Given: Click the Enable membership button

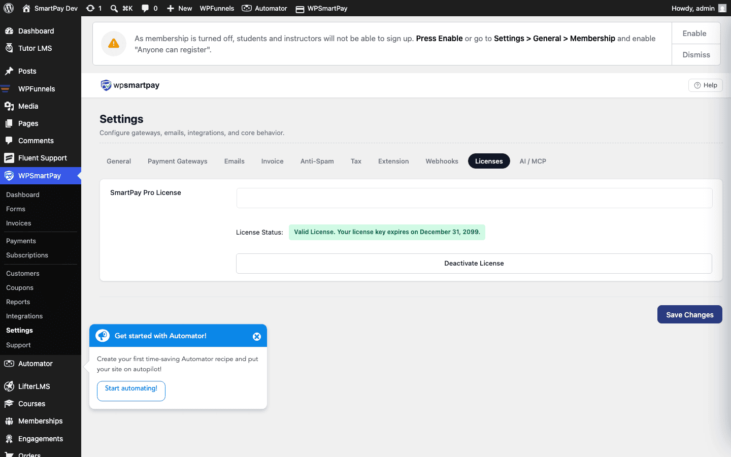Looking at the screenshot, I should click(x=696, y=34).
